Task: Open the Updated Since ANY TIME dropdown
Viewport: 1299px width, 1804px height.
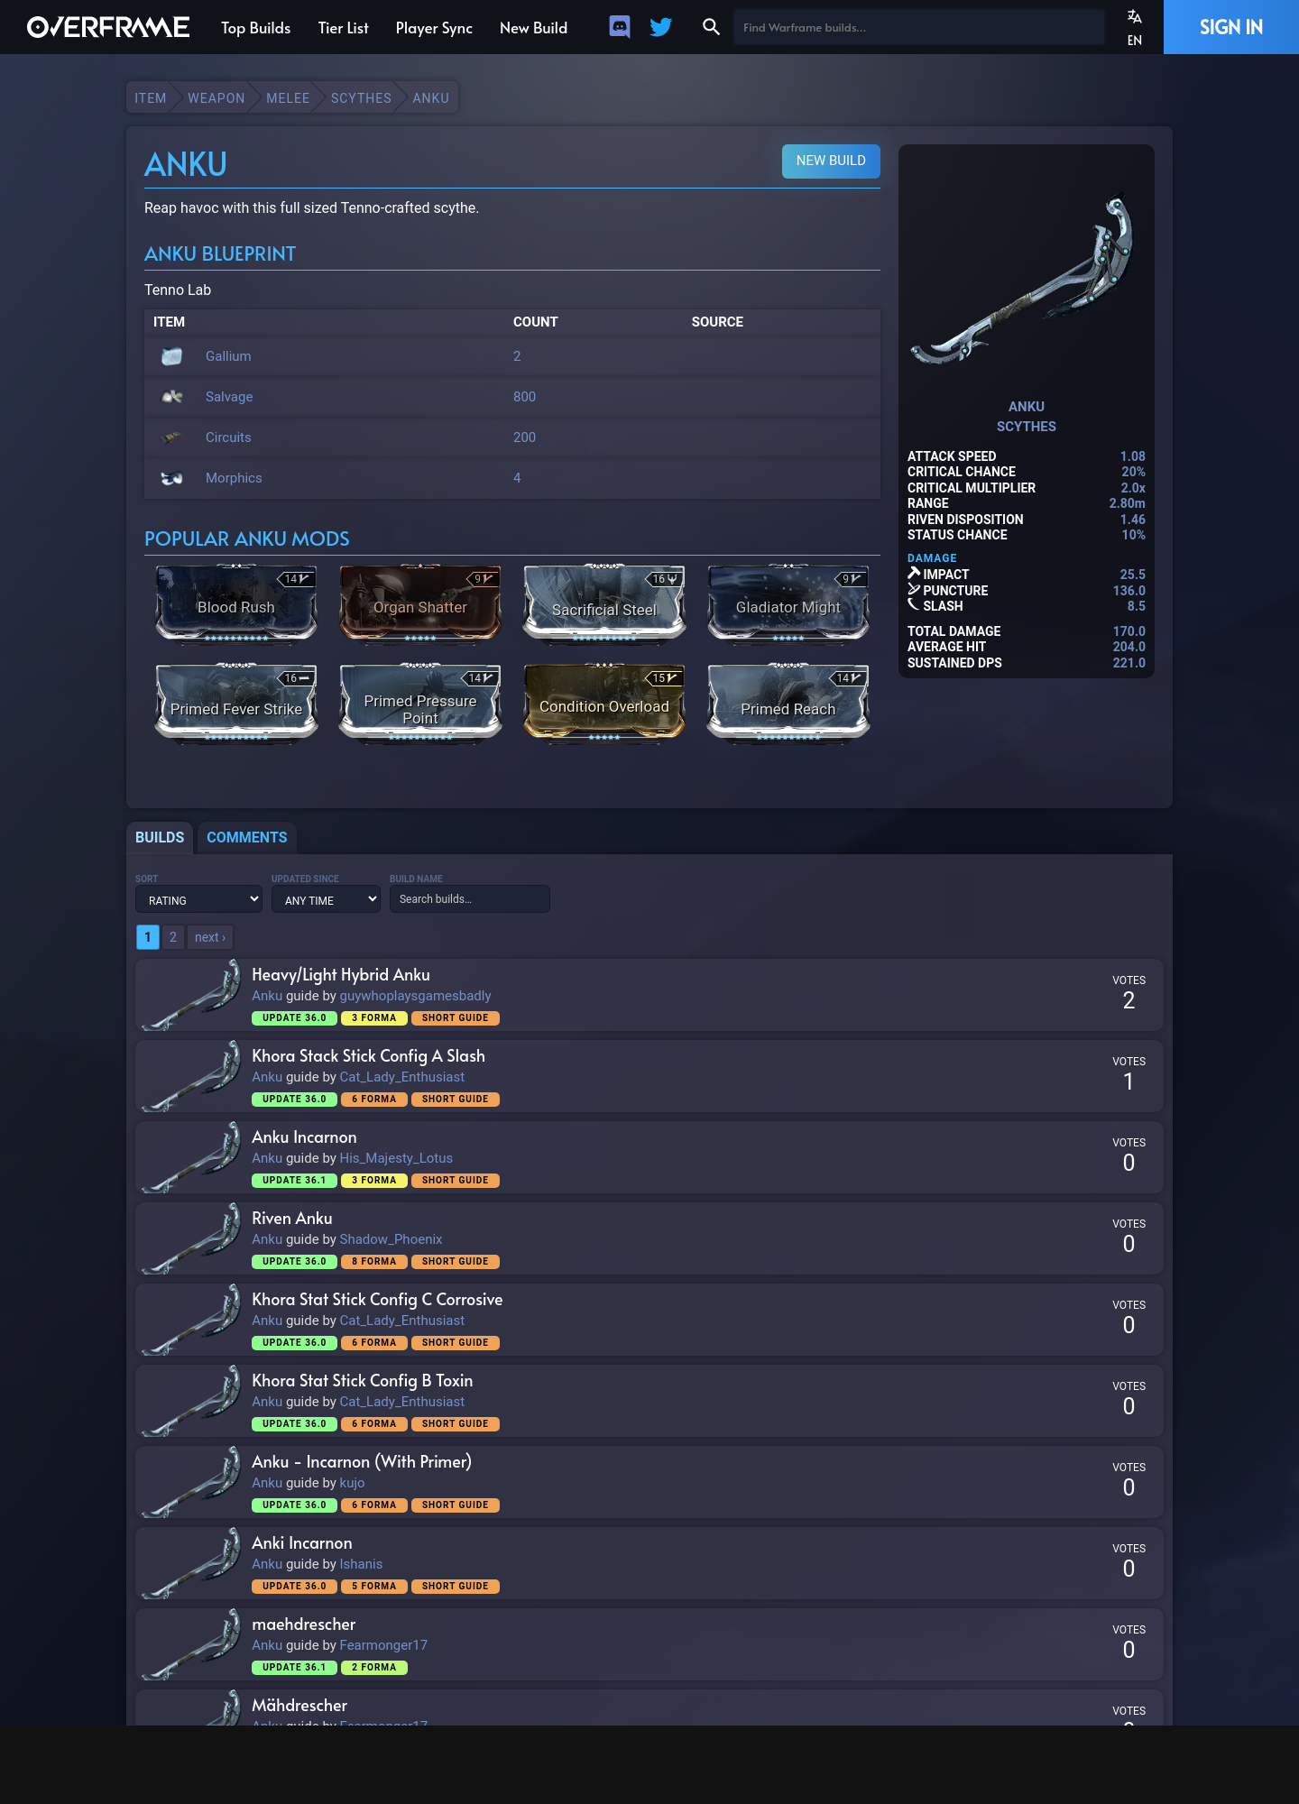Action: (x=326, y=899)
